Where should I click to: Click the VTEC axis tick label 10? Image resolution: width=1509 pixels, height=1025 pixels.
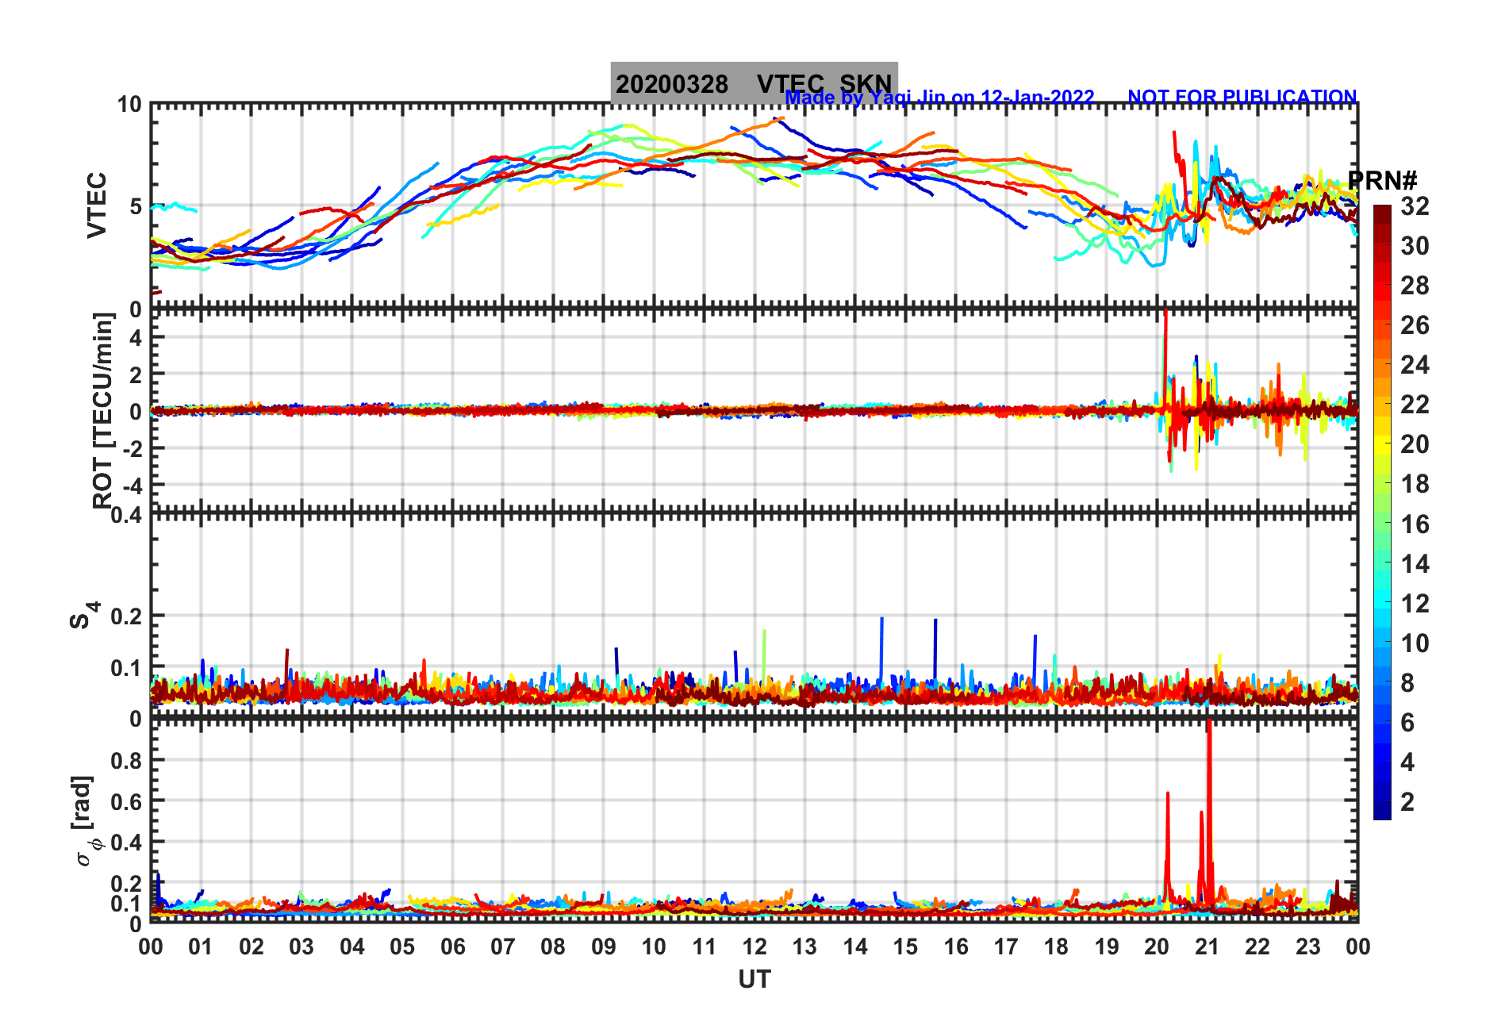129,105
